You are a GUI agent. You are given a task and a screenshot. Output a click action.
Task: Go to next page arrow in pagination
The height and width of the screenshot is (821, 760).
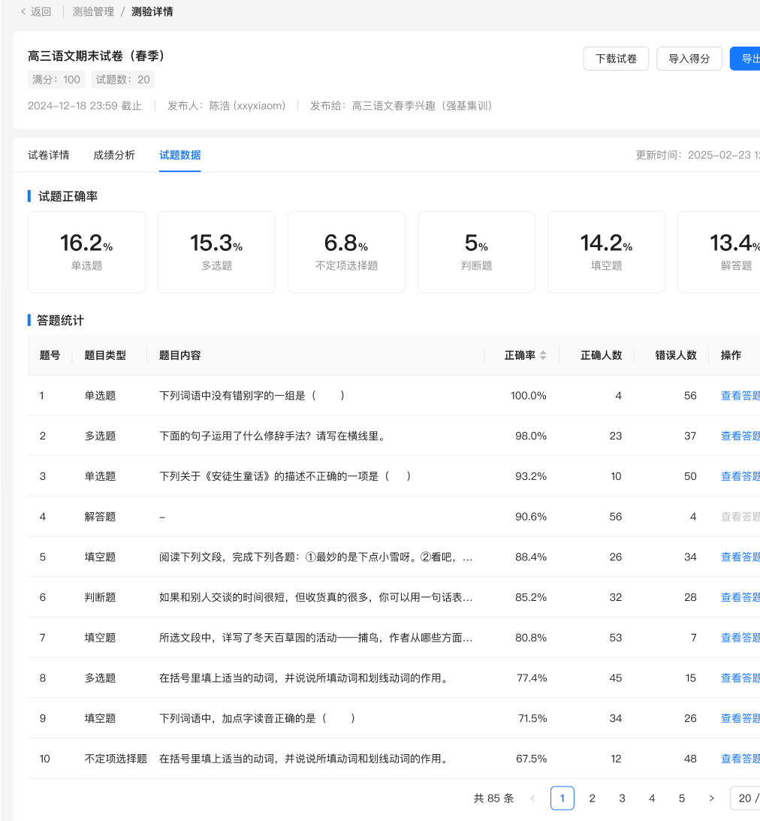tap(711, 798)
